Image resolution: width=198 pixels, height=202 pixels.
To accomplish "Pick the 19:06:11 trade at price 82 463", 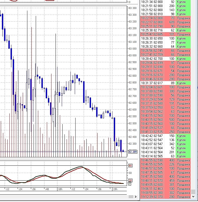I will tap(166, 188).
